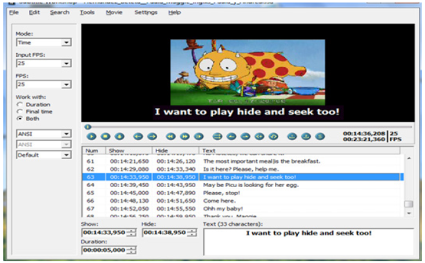Screen dimensions: 425x263
Task: Jump to previous subtitle with left arrow icon
Action: (x=138, y=137)
